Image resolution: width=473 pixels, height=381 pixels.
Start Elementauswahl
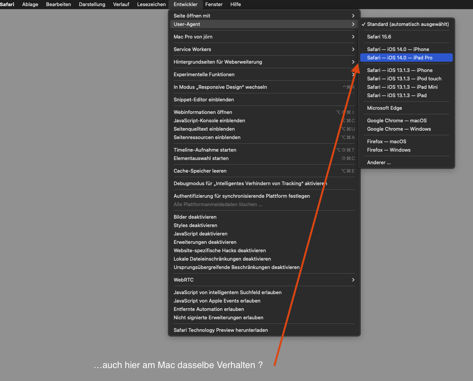[264, 158]
